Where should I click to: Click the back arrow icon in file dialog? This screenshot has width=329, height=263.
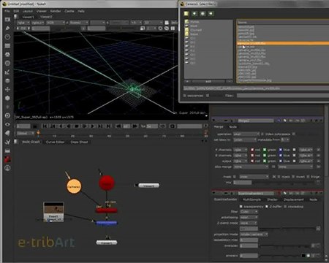pos(194,14)
